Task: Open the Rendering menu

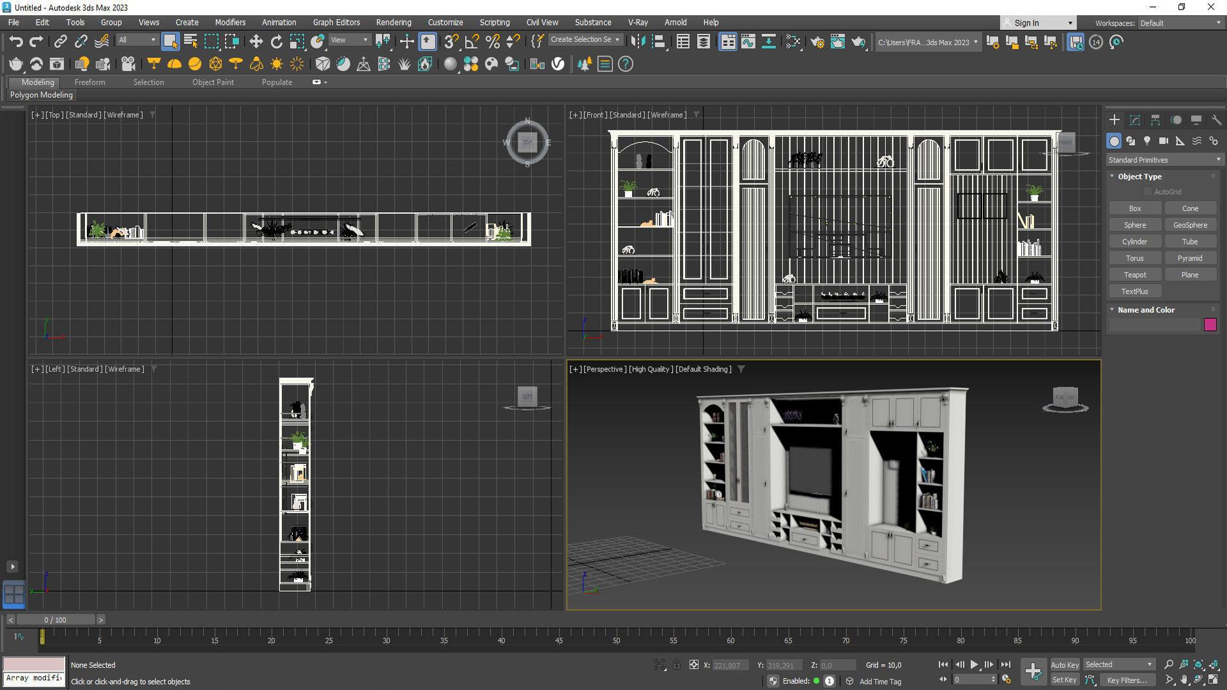Action: 394,22
